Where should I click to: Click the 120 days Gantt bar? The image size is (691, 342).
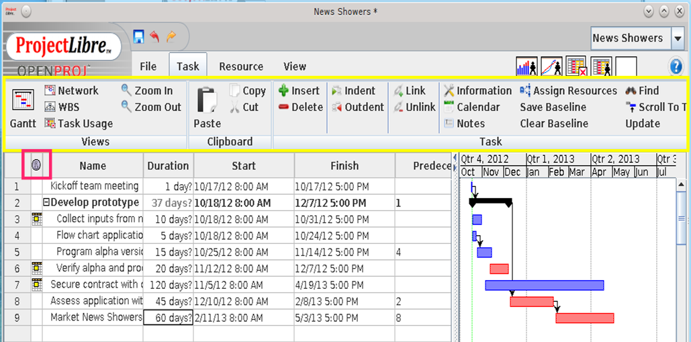[x=544, y=285]
